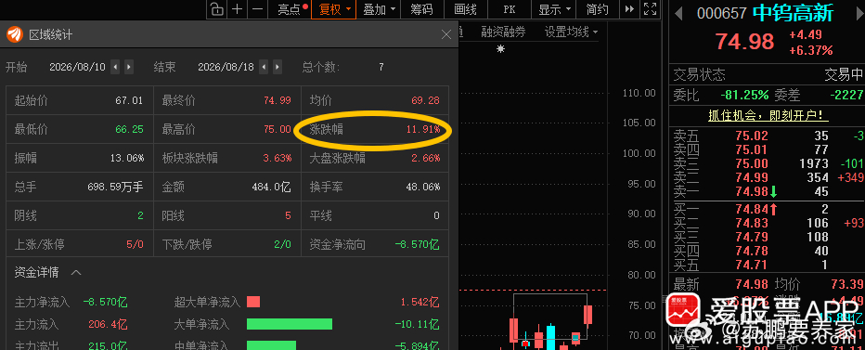This screenshot has height=350, width=865.
Task: Click the orange logo in 区域统计 title
Action: pos(14,34)
